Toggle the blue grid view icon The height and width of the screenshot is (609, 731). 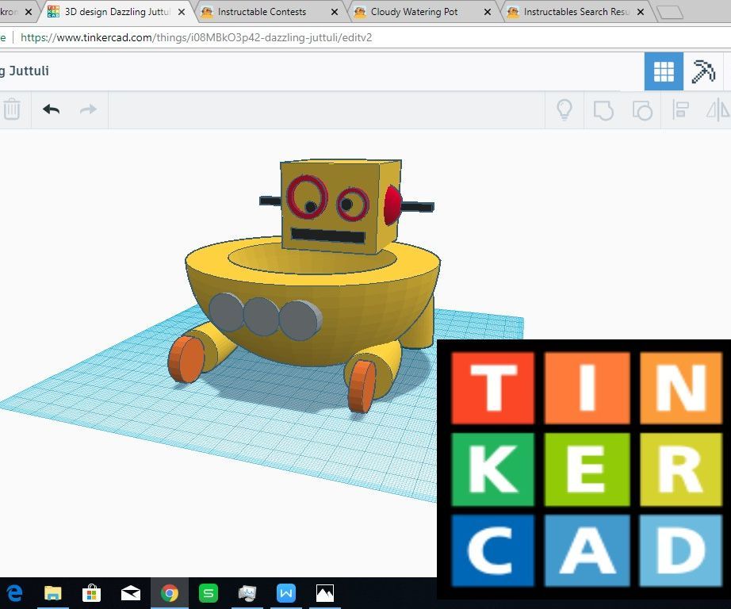pos(664,71)
